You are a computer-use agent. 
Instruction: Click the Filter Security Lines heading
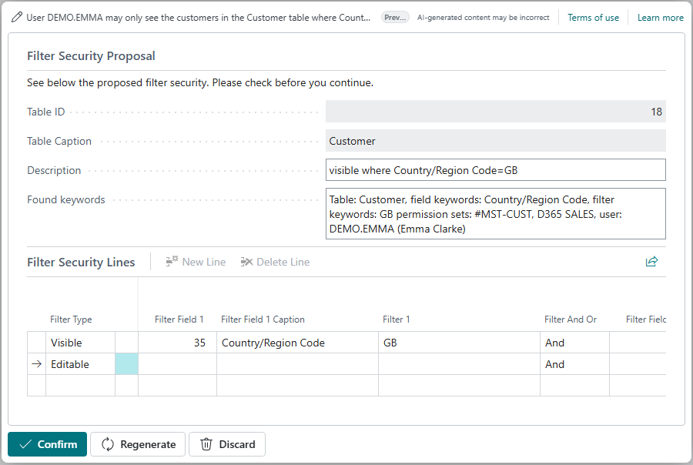[x=81, y=262]
